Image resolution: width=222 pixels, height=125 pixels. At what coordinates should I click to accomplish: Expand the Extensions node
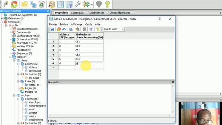click(2, 18)
